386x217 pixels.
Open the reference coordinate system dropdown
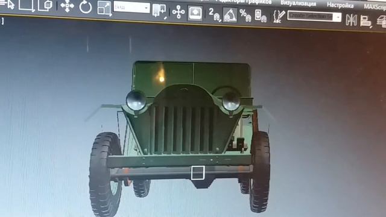point(131,8)
